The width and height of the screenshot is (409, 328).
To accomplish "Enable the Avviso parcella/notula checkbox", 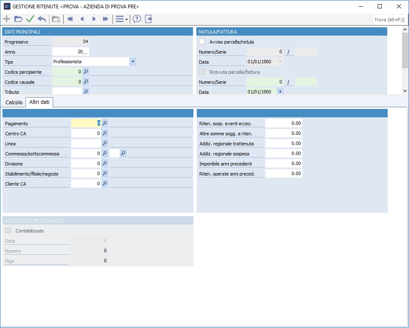I will [202, 42].
